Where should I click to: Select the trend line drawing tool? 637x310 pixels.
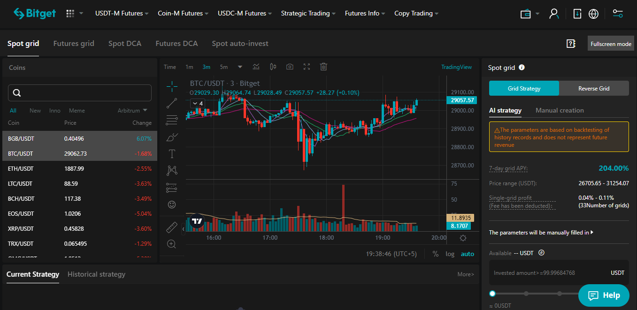point(172,103)
